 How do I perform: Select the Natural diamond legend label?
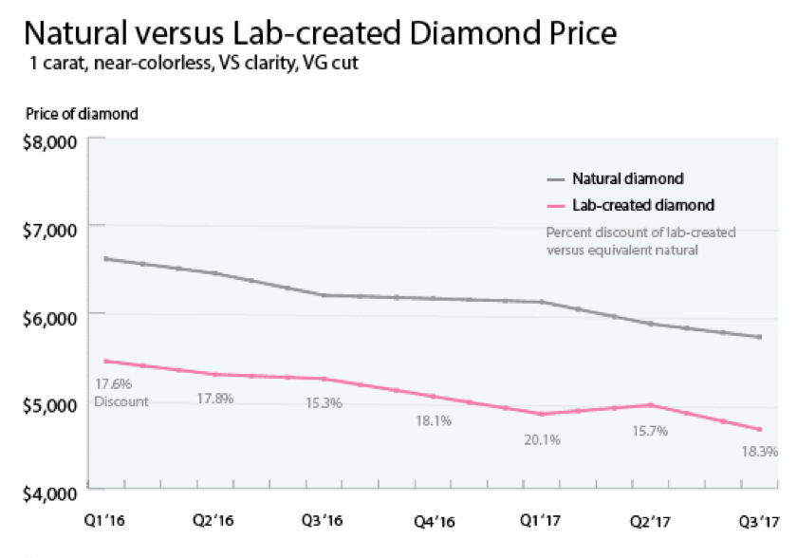click(628, 178)
